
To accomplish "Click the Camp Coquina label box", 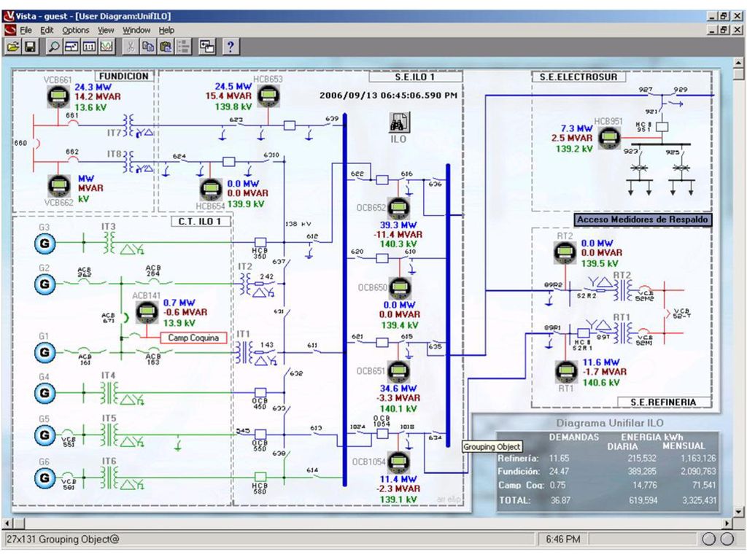I will pyautogui.click(x=193, y=338).
